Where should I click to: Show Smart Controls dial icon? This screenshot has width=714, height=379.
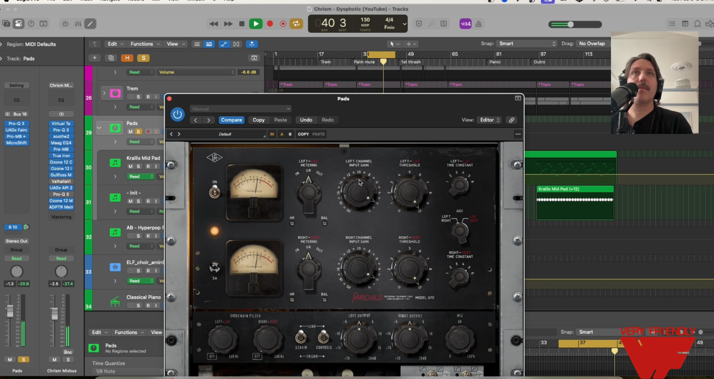point(65,23)
